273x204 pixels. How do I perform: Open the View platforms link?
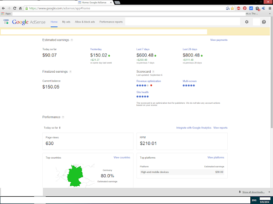[x=216, y=157]
